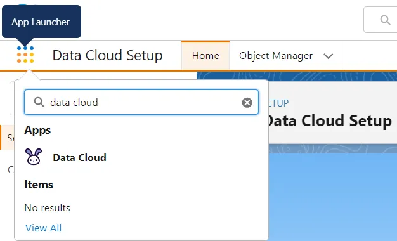Open the Object Manager tab
This screenshot has height=241, width=397.
[x=276, y=55]
